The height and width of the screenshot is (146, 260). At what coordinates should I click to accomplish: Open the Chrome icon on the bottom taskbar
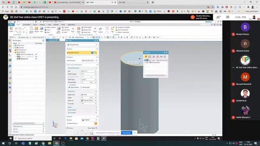click(x=43, y=143)
